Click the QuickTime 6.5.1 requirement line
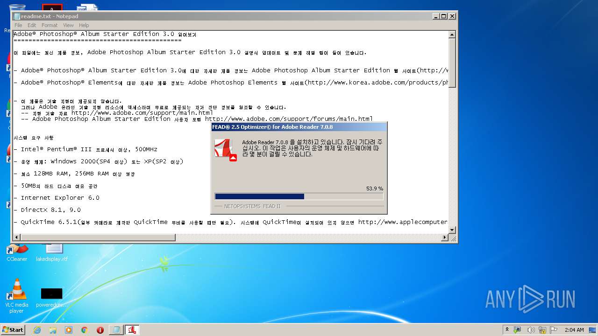This screenshot has height=336, width=598. (x=231, y=222)
